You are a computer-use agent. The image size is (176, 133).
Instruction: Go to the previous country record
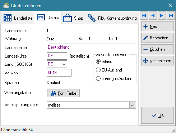[x=153, y=15]
